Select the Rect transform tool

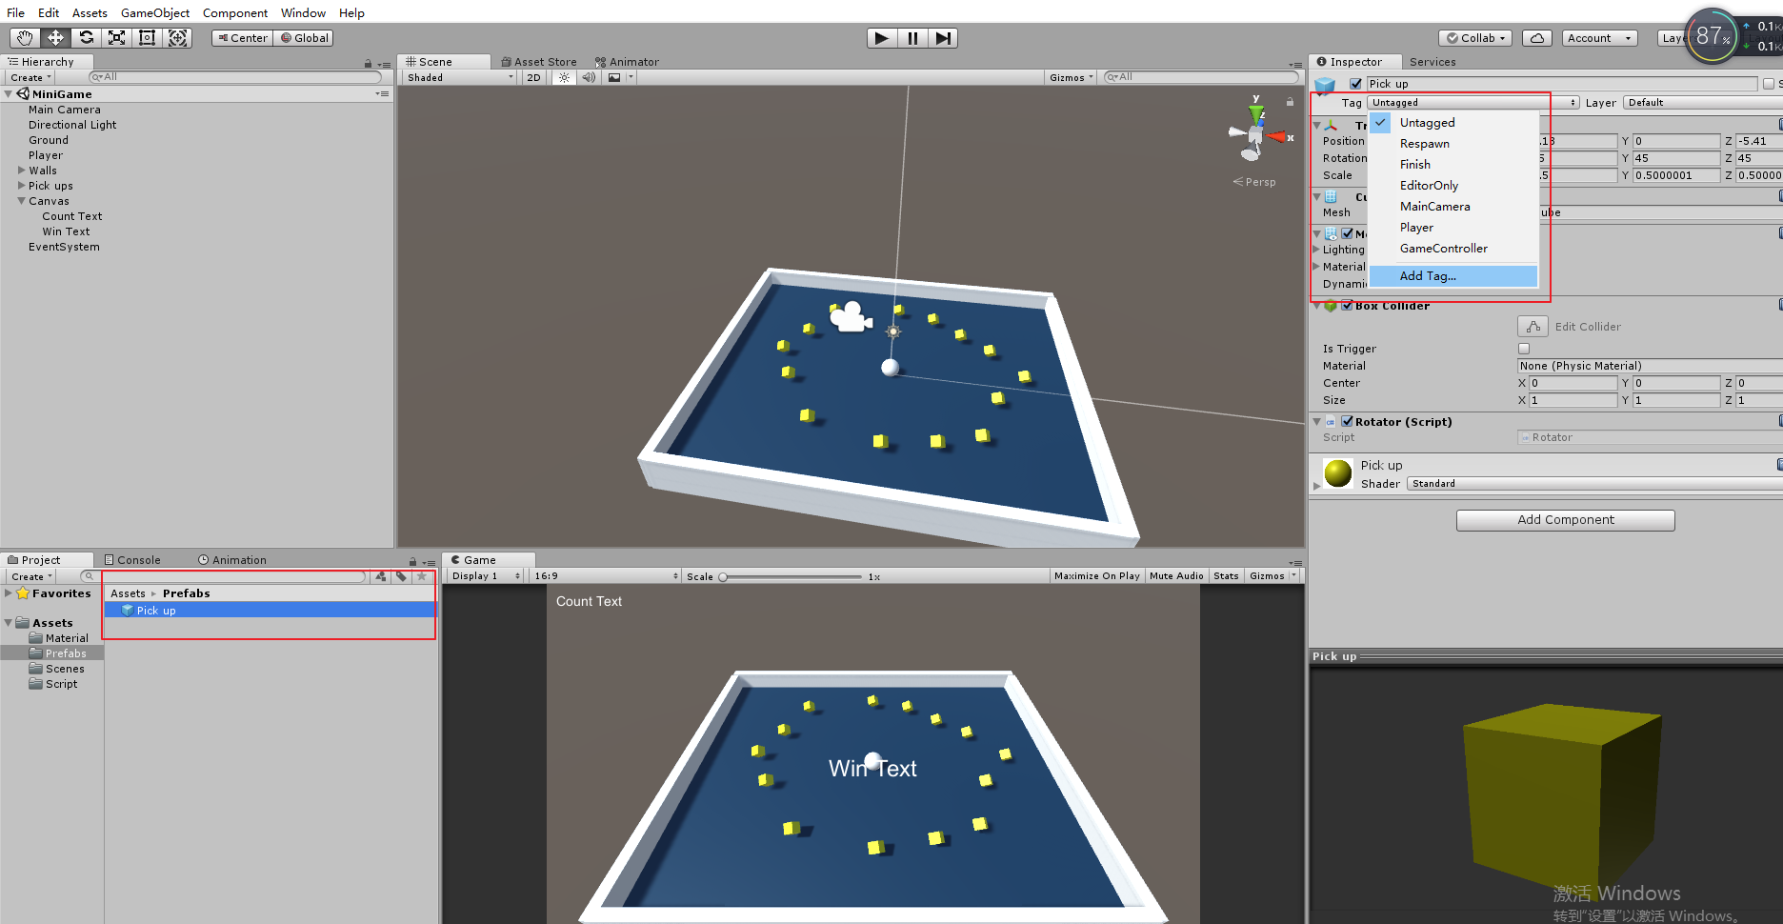[x=148, y=38]
